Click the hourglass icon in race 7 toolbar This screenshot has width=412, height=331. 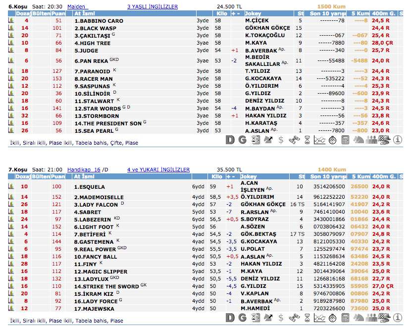coord(307,318)
